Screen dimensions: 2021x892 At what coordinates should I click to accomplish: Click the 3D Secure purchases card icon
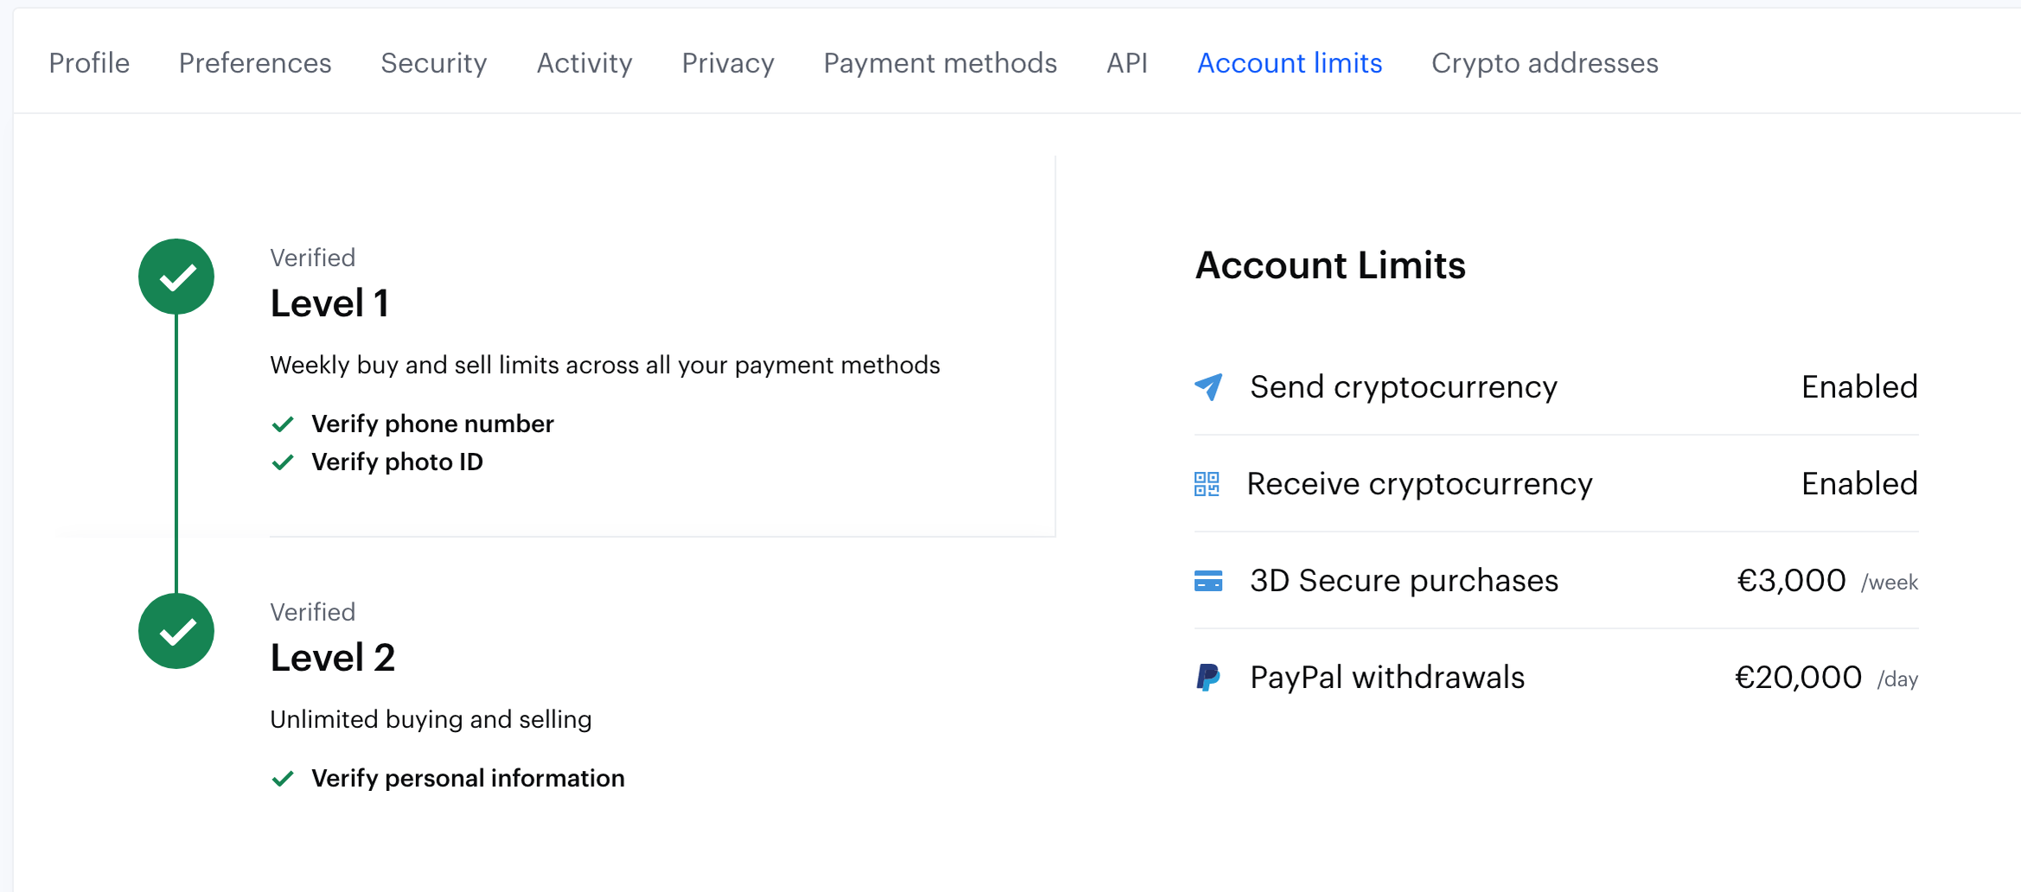coord(1208,581)
